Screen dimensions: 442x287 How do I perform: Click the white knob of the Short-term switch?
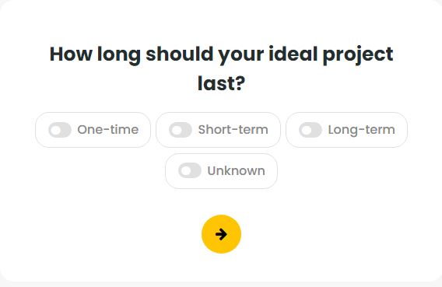point(177,130)
